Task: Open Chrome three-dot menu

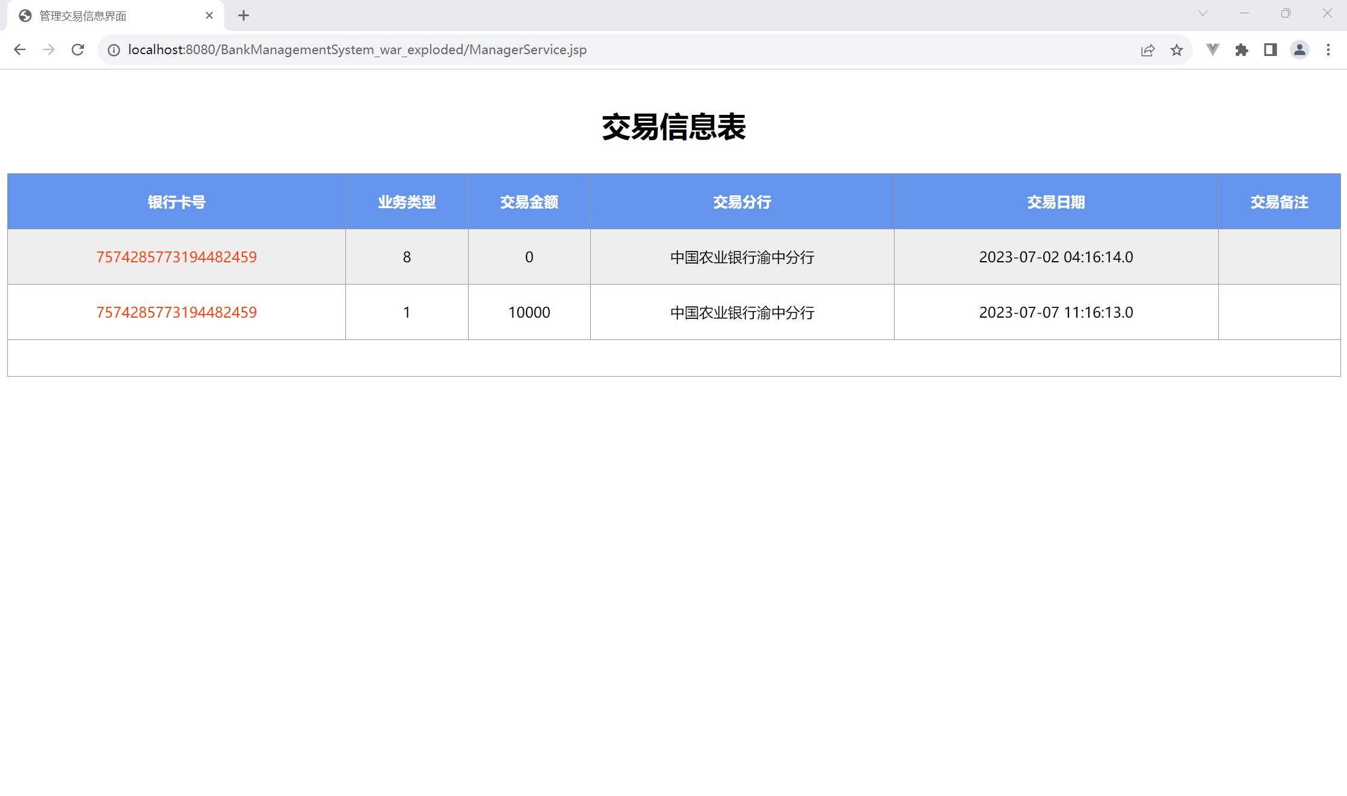Action: pos(1328,50)
